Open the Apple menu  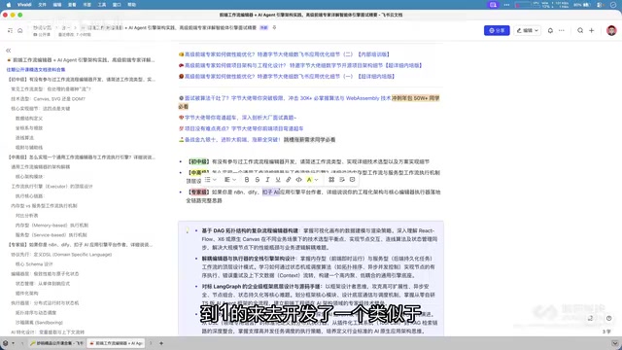[9, 5]
